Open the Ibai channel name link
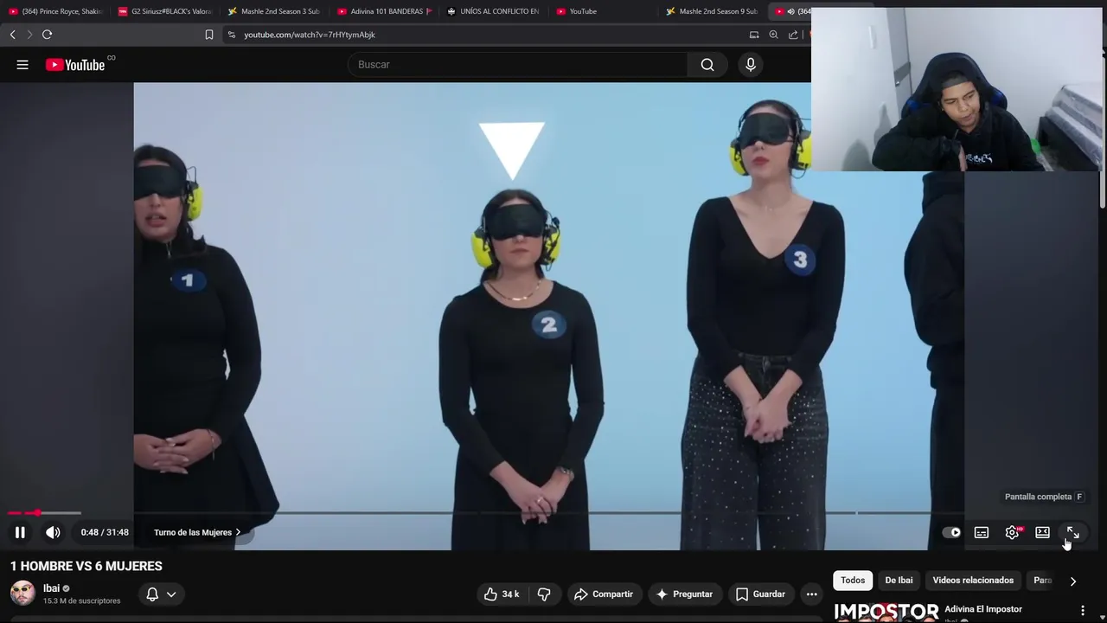The image size is (1107, 623). click(x=51, y=588)
